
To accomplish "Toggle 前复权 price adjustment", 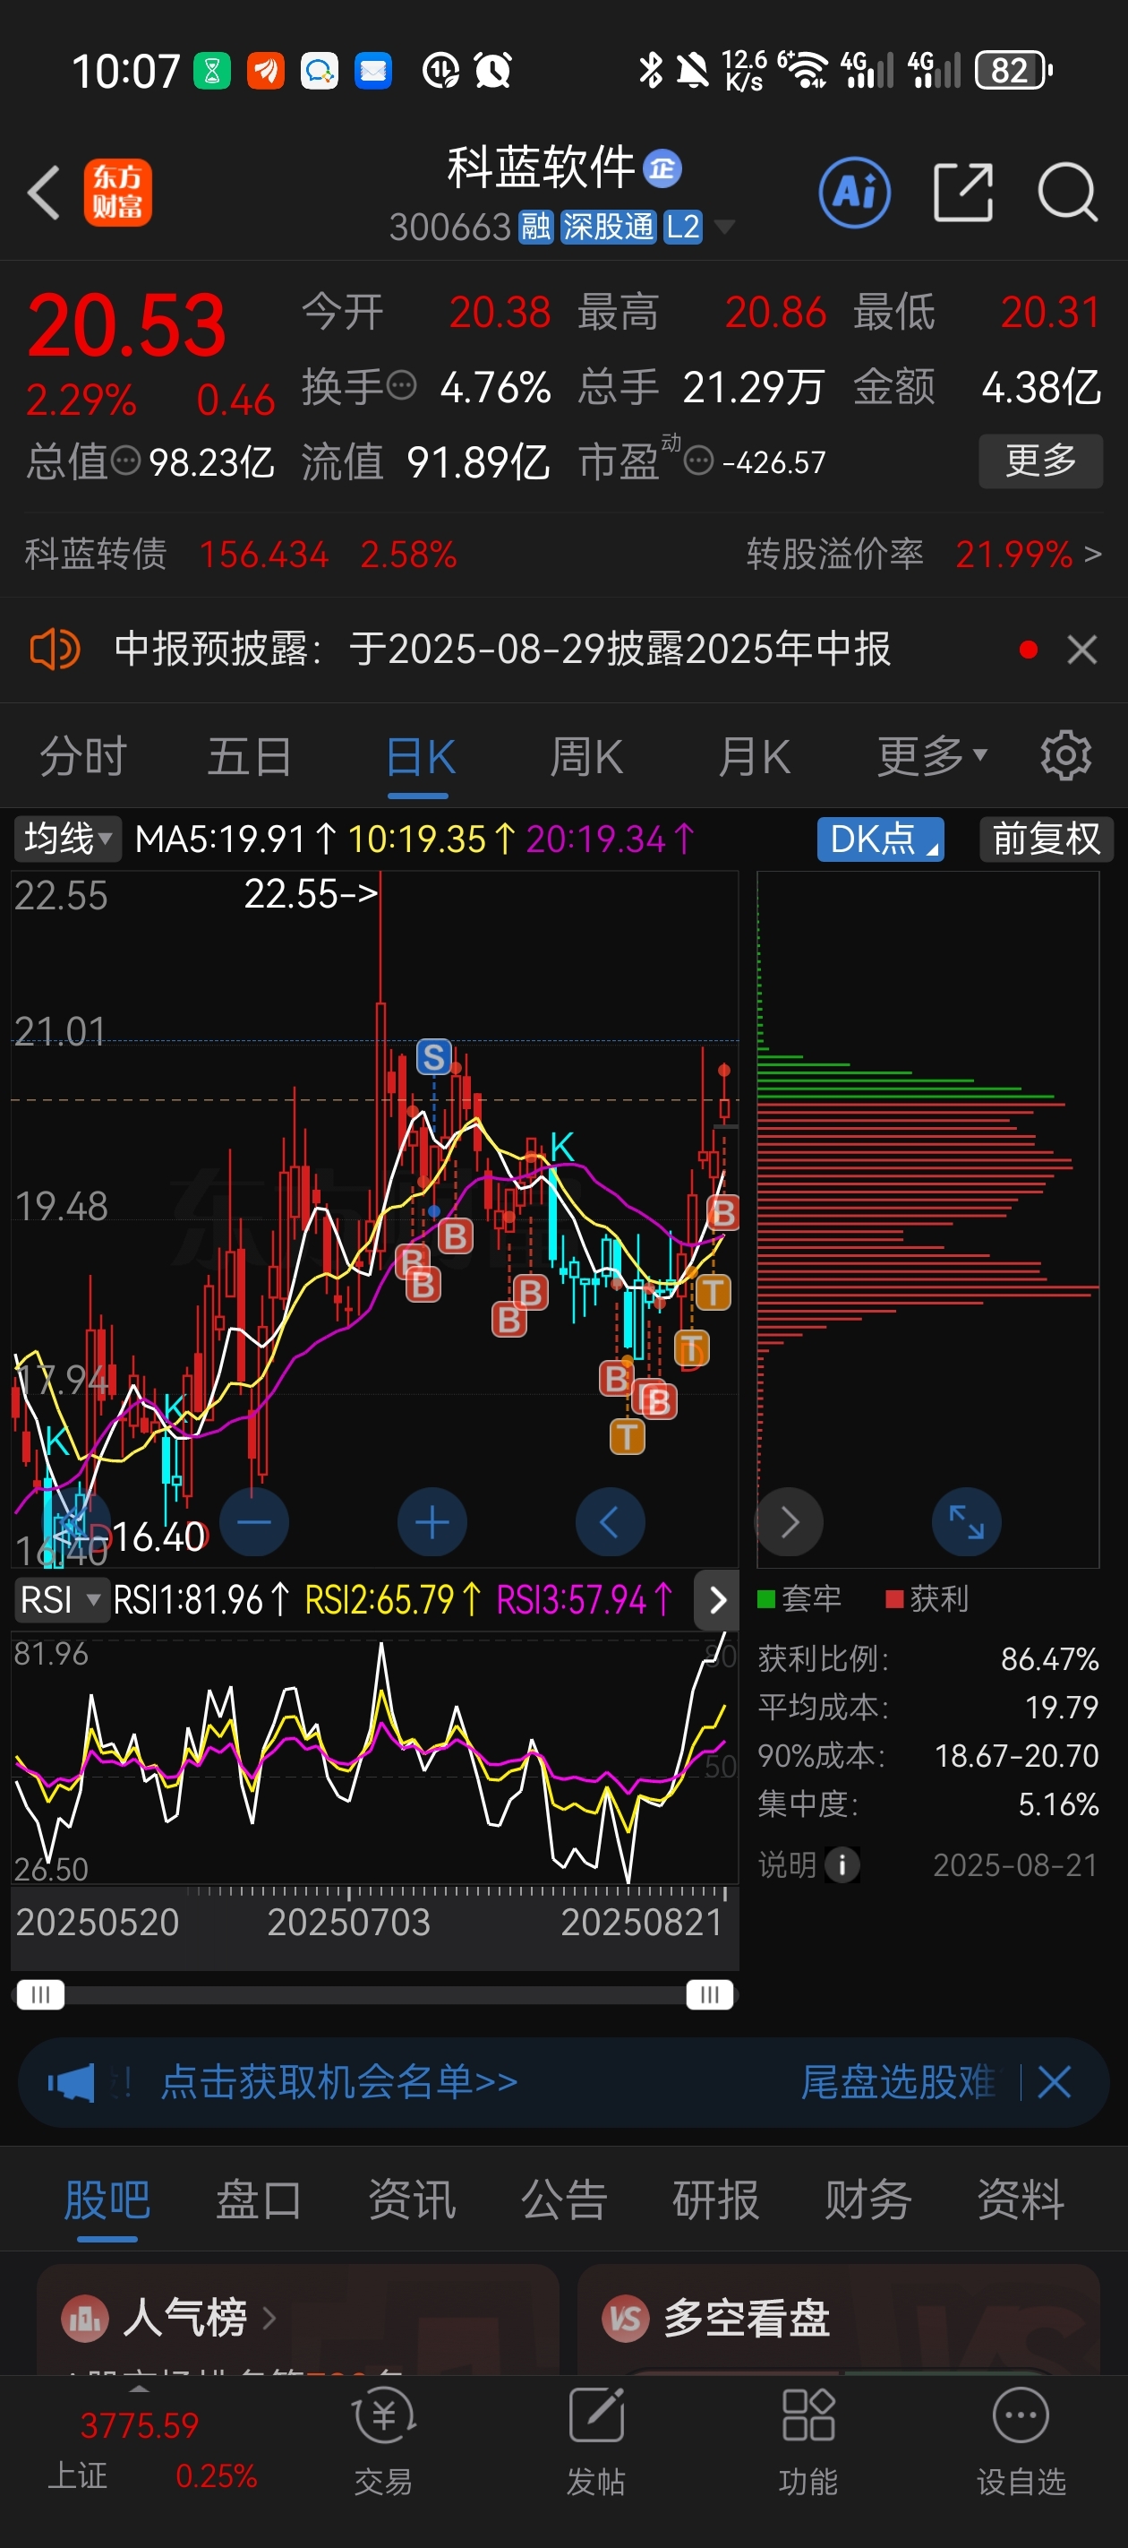I will point(1046,839).
